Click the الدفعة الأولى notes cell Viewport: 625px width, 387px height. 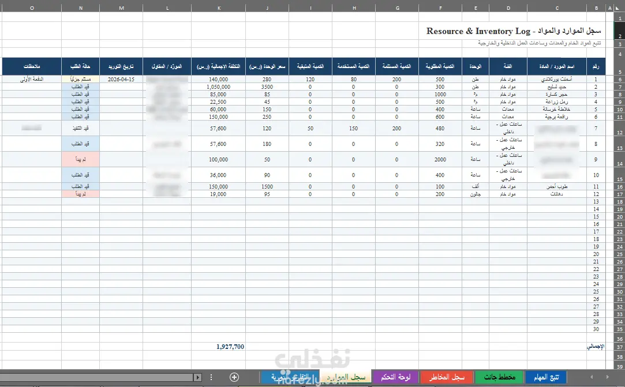click(32, 80)
